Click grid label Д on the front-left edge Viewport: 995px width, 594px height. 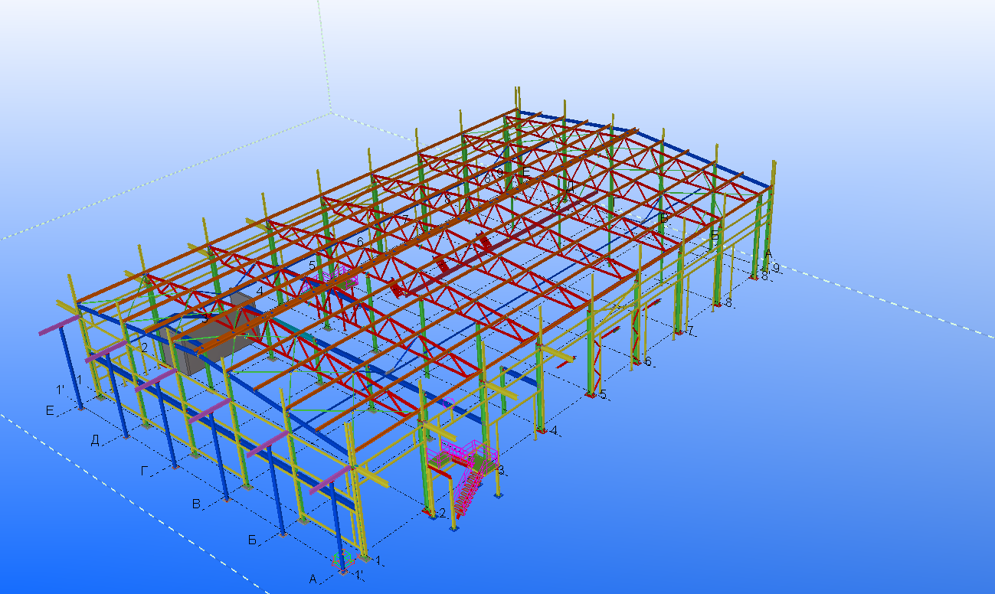tap(95, 439)
